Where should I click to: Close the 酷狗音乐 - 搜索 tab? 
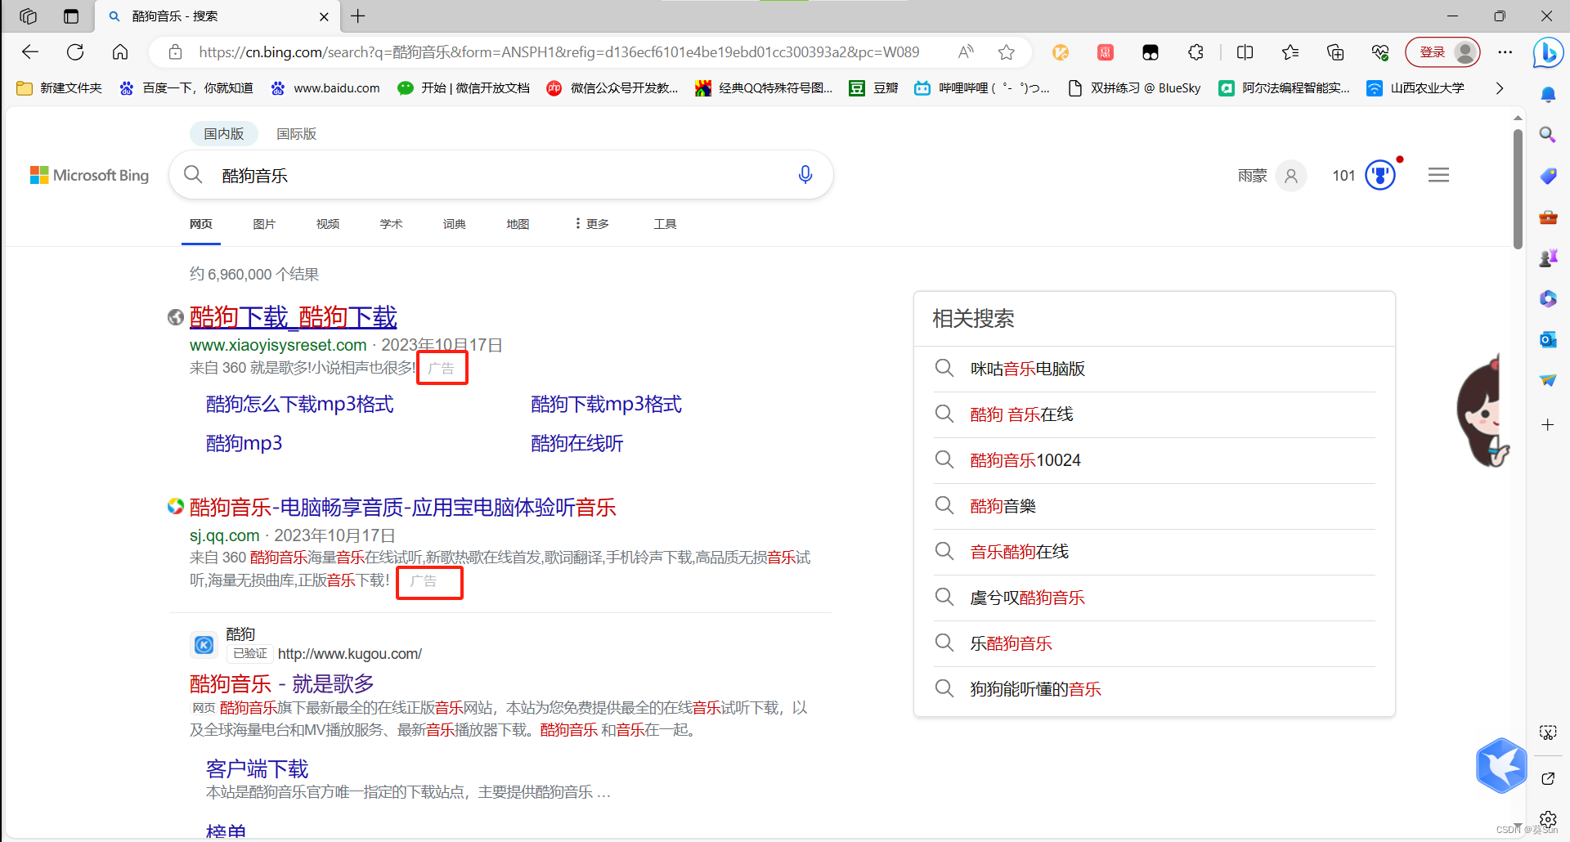[x=324, y=16]
